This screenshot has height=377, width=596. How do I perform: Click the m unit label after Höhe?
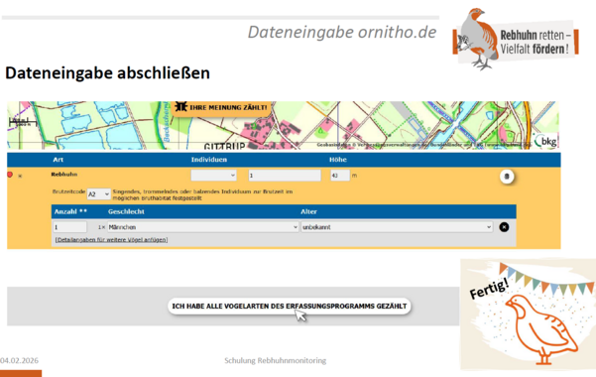[354, 176]
